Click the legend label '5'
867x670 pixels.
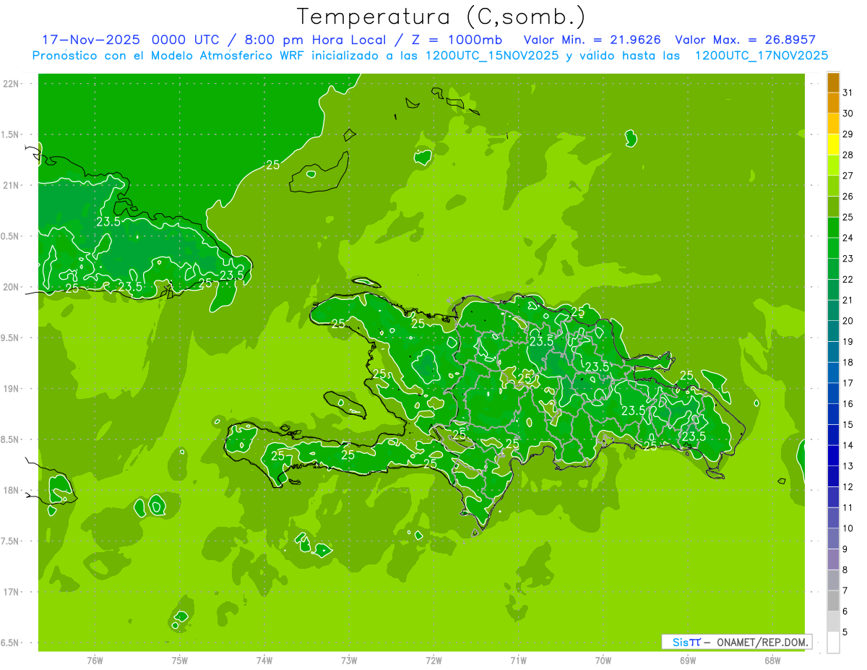click(845, 632)
